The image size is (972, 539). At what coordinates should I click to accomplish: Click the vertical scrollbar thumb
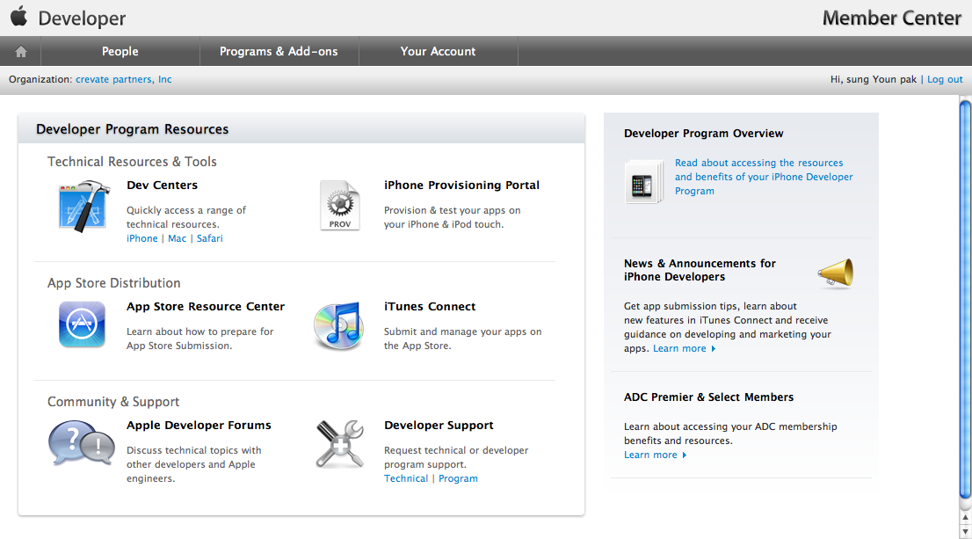pos(965,299)
